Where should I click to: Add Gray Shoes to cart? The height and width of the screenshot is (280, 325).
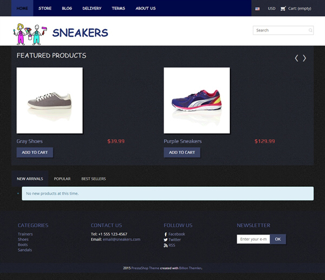35,152
